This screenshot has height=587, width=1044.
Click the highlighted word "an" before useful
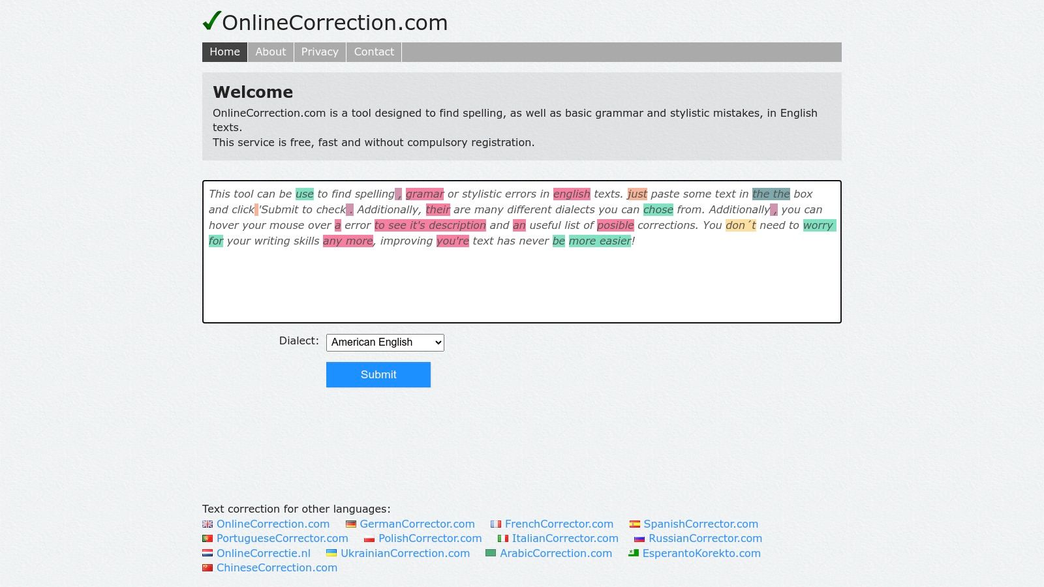519,225
